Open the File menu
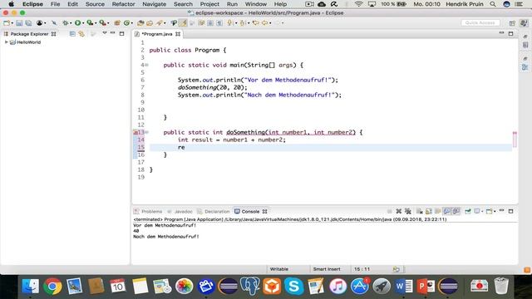This screenshot has width=532, height=299. click(x=55, y=4)
